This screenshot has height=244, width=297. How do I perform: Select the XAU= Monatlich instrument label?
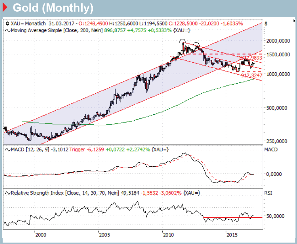click(28, 24)
